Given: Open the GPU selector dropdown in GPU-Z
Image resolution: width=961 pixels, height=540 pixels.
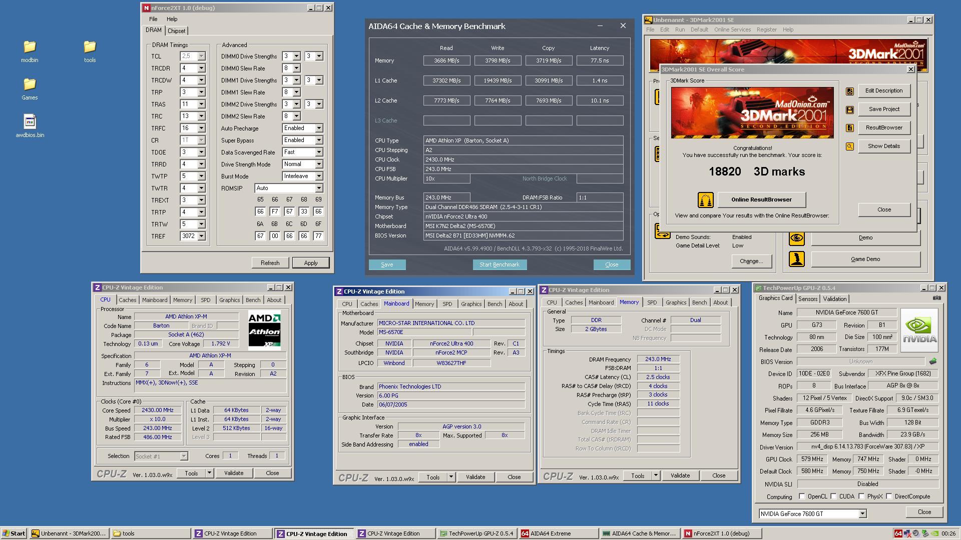Looking at the screenshot, I should coord(862,514).
